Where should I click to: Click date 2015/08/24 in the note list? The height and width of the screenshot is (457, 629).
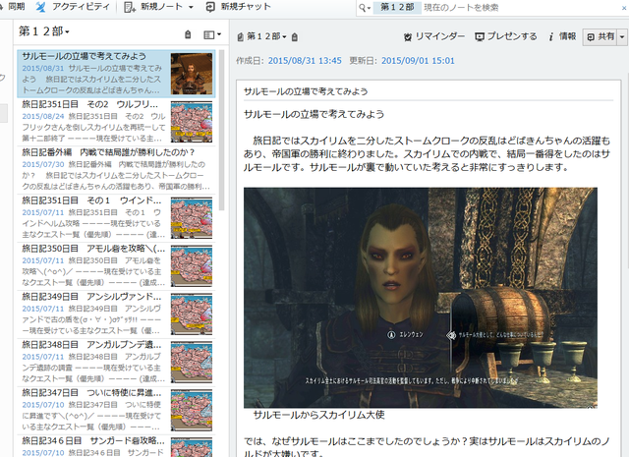pos(43,116)
